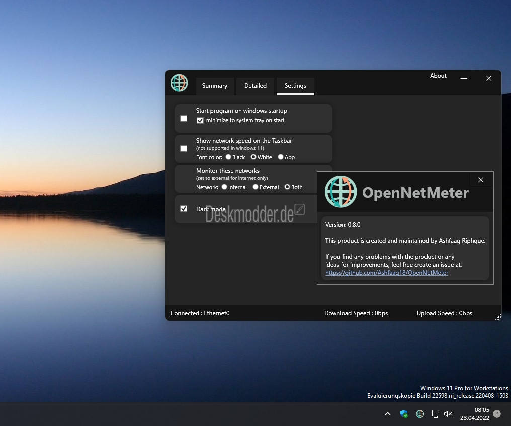The width and height of the screenshot is (511, 426).
Task: Click 'This product is created and maintained' text
Action: 405,241
